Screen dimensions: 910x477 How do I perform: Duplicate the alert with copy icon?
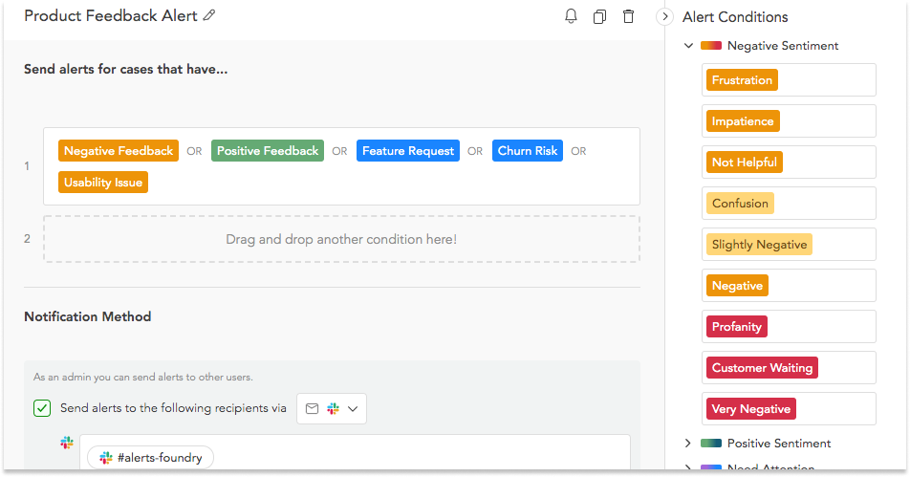(x=599, y=17)
